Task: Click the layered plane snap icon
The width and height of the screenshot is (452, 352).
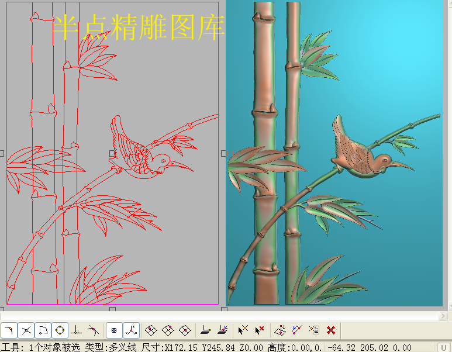Action: pos(205,330)
